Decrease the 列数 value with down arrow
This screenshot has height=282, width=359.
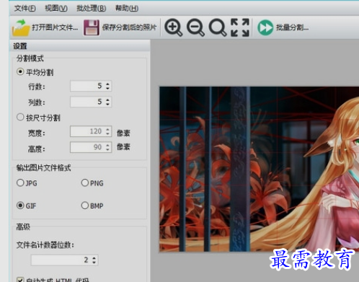[107, 104]
